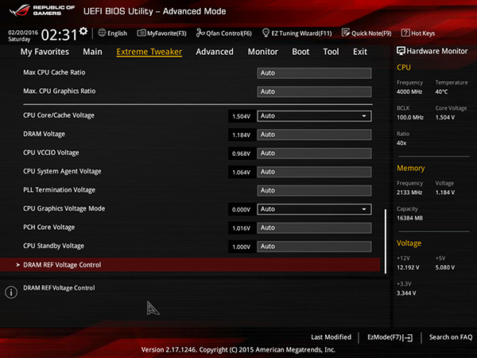Viewport: 477px width, 358px height.
Task: Click the 1.064V System Agent readout
Action: [x=241, y=173]
